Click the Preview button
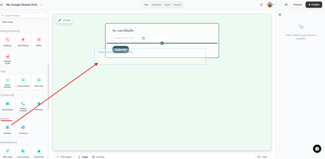Viewport: 325px width, 159px height. click(x=297, y=5)
